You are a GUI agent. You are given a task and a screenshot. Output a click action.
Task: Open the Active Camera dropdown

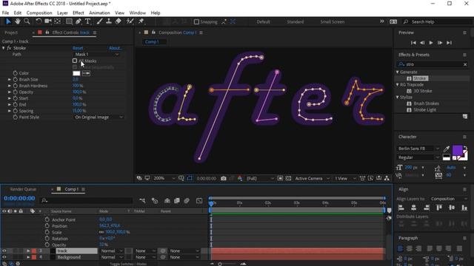pyautogui.click(x=313, y=179)
